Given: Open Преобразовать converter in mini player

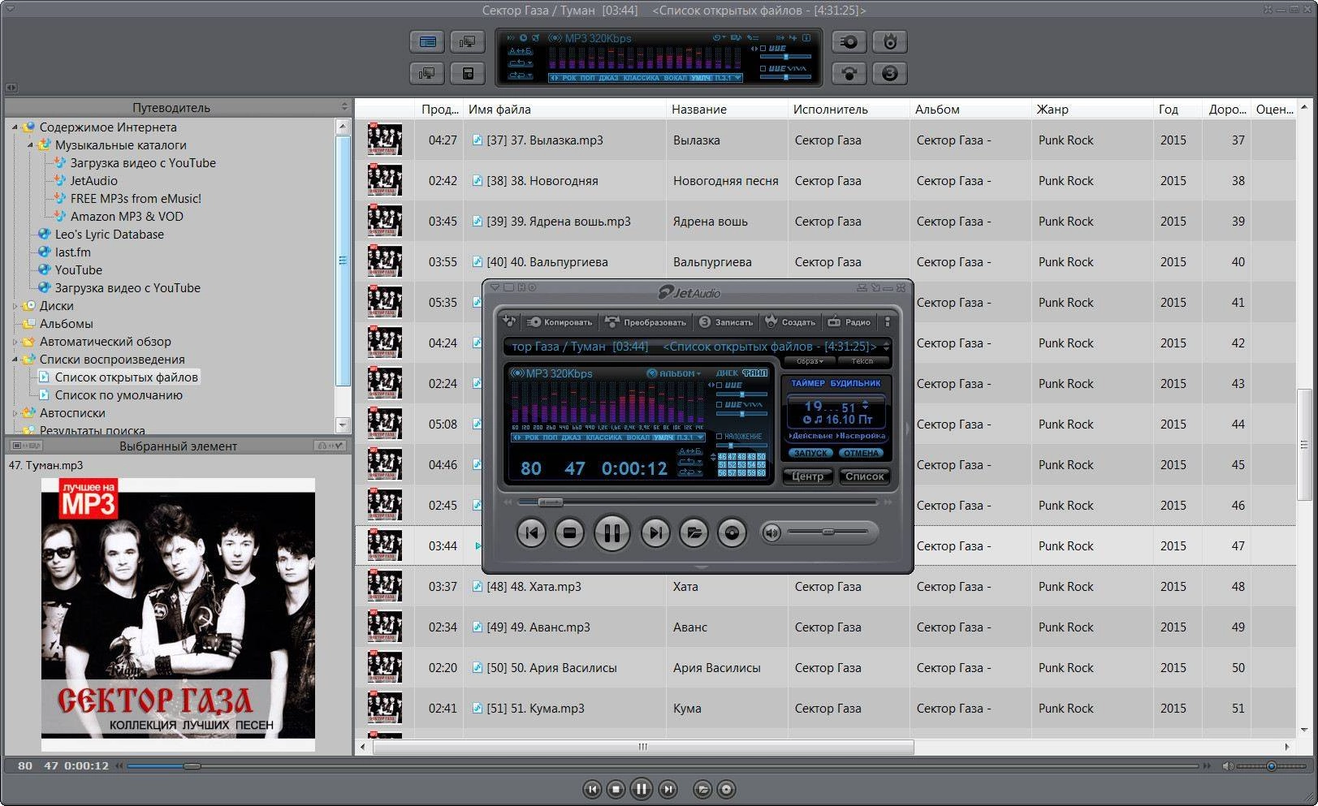Looking at the screenshot, I should click(646, 322).
